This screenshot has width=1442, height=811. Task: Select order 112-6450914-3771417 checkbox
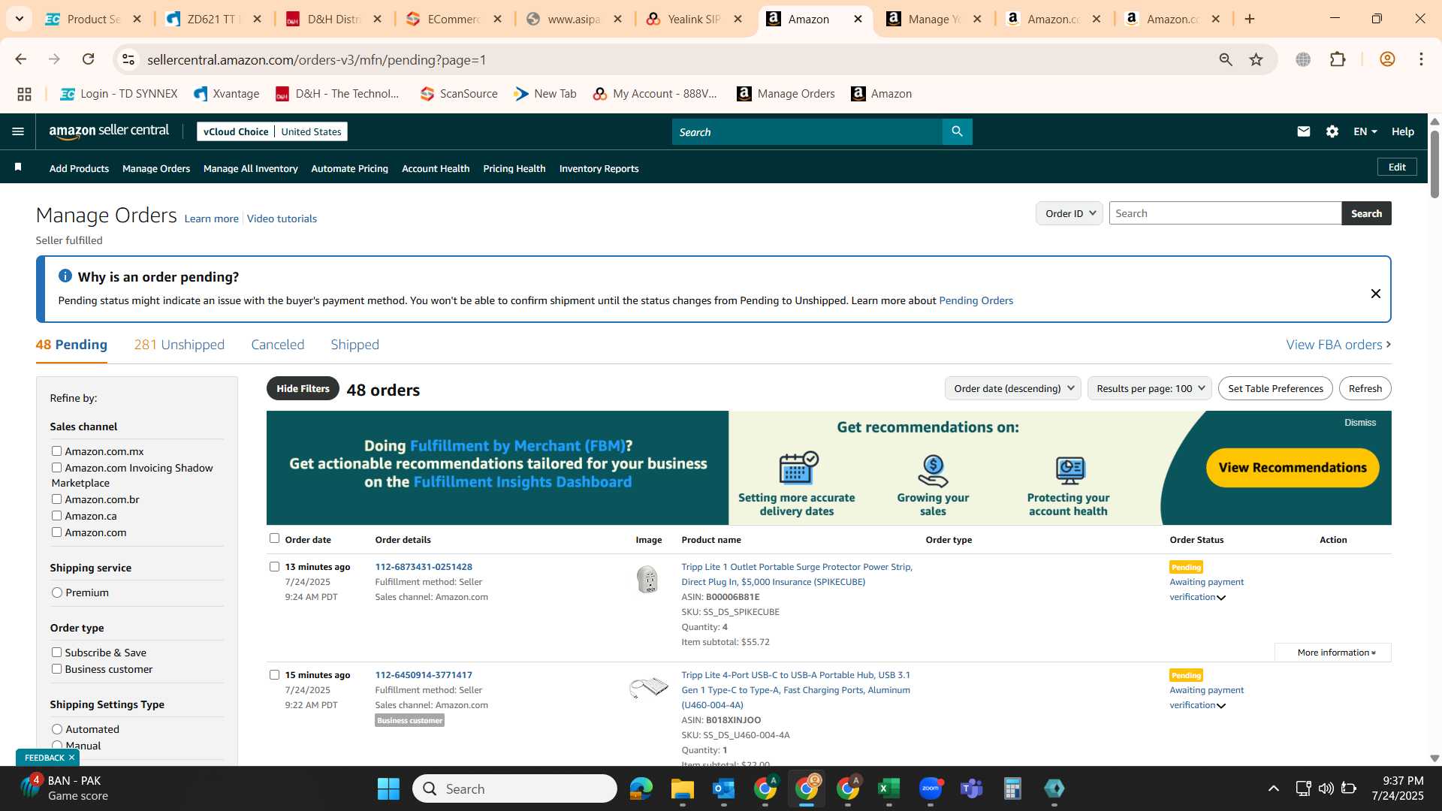coord(274,675)
